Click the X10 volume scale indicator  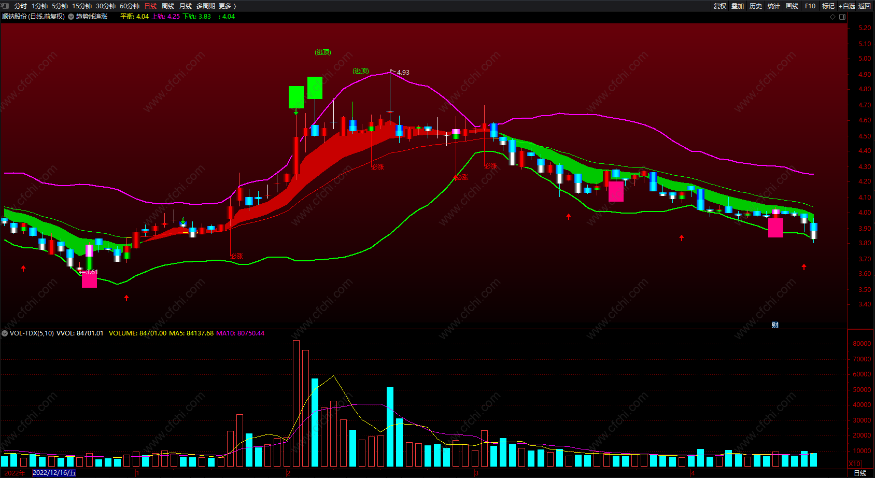(x=855, y=464)
